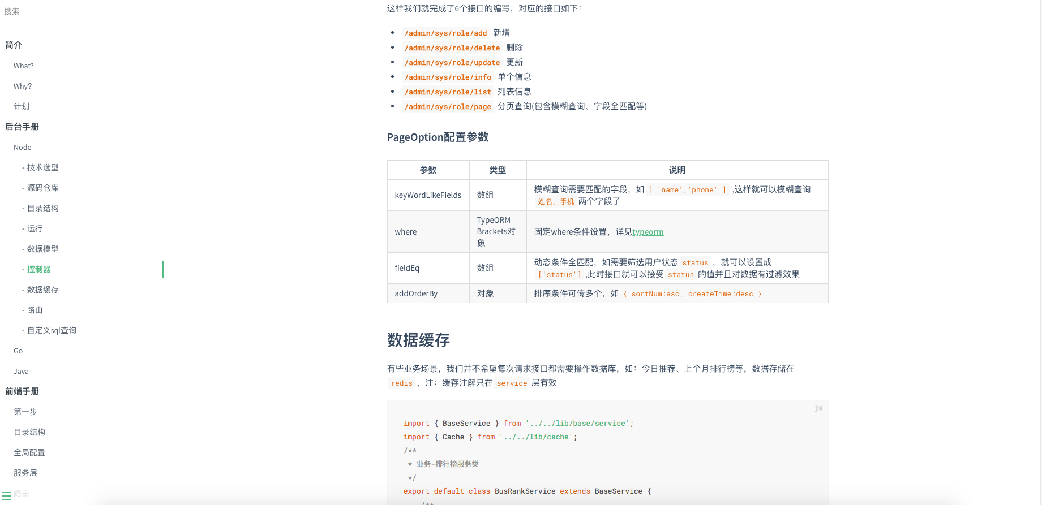Open the 自定义sql查询 sidebar item
Screen dimensions: 1042x505
[49, 330]
